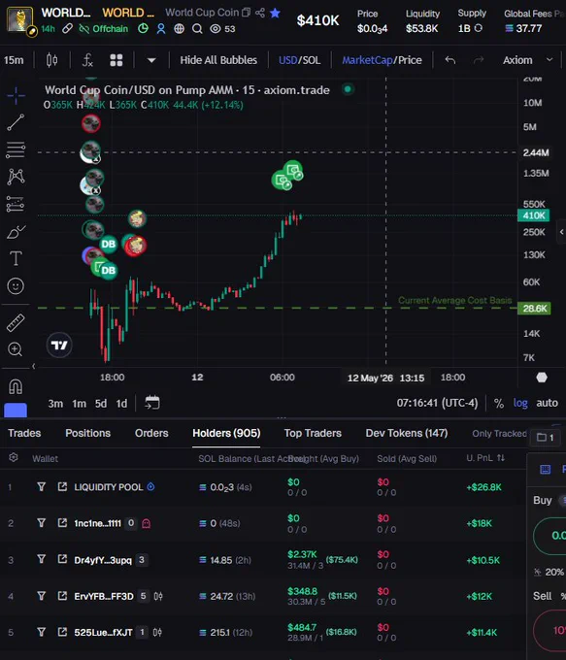Open the candlestick chart type selector
The height and width of the screenshot is (660, 566).
coord(51,60)
